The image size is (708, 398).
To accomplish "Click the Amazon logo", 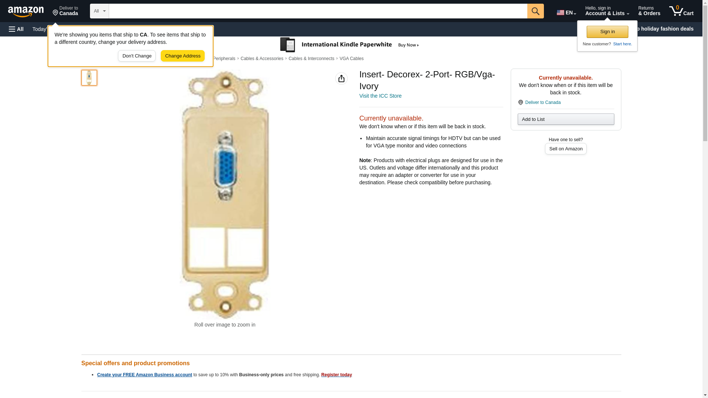I will tap(26, 12).
